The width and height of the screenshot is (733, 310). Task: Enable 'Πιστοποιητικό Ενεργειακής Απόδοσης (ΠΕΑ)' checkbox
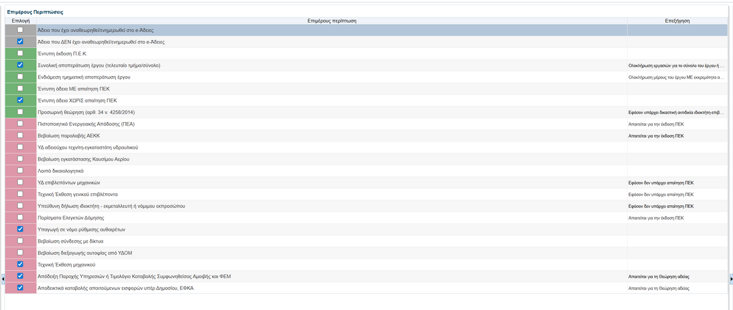coord(20,124)
